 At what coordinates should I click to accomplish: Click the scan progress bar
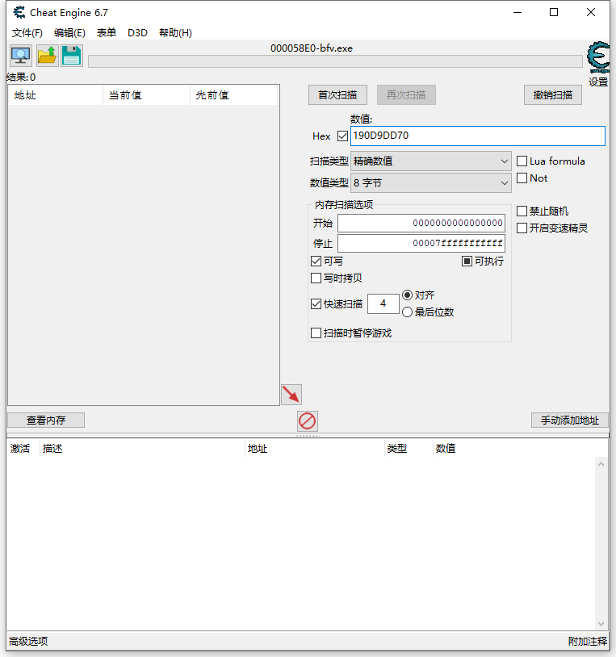tap(335, 61)
